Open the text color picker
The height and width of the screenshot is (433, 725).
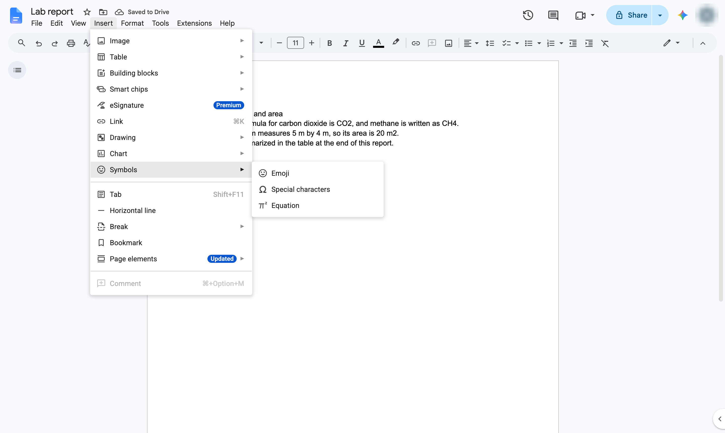click(x=378, y=43)
